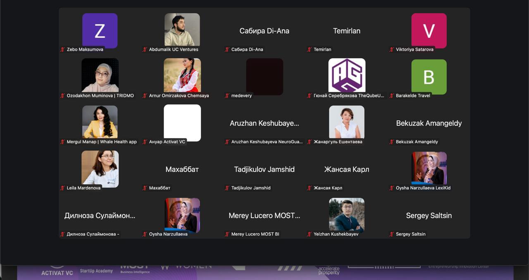
Task: Select Zebo Maksumova's purple Z avatar
Action: coord(100,31)
